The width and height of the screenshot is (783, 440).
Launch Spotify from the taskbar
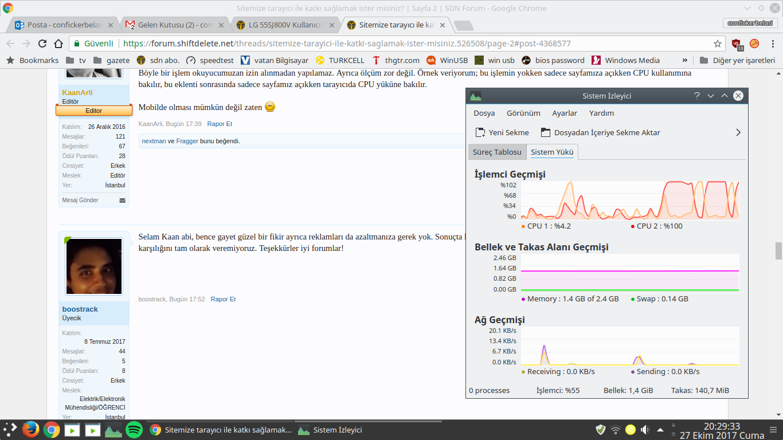[x=134, y=430]
